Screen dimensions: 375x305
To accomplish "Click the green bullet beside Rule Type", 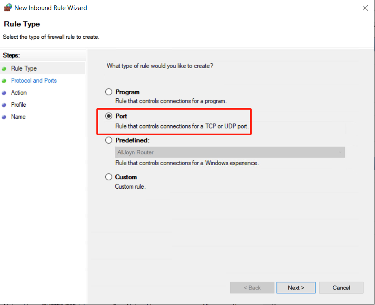I will point(4,68).
